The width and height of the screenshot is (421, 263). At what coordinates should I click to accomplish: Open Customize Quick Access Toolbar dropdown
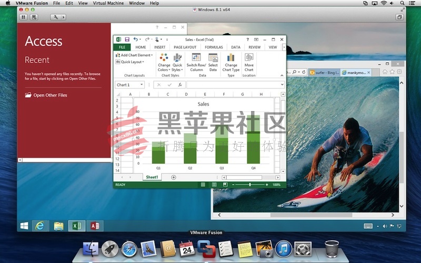click(x=167, y=39)
